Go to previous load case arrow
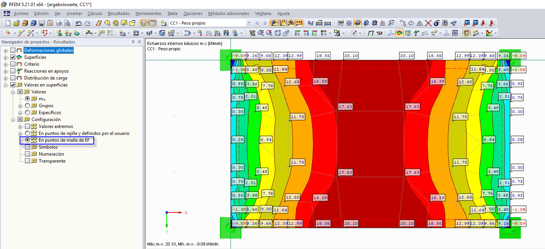 [x=257, y=23]
